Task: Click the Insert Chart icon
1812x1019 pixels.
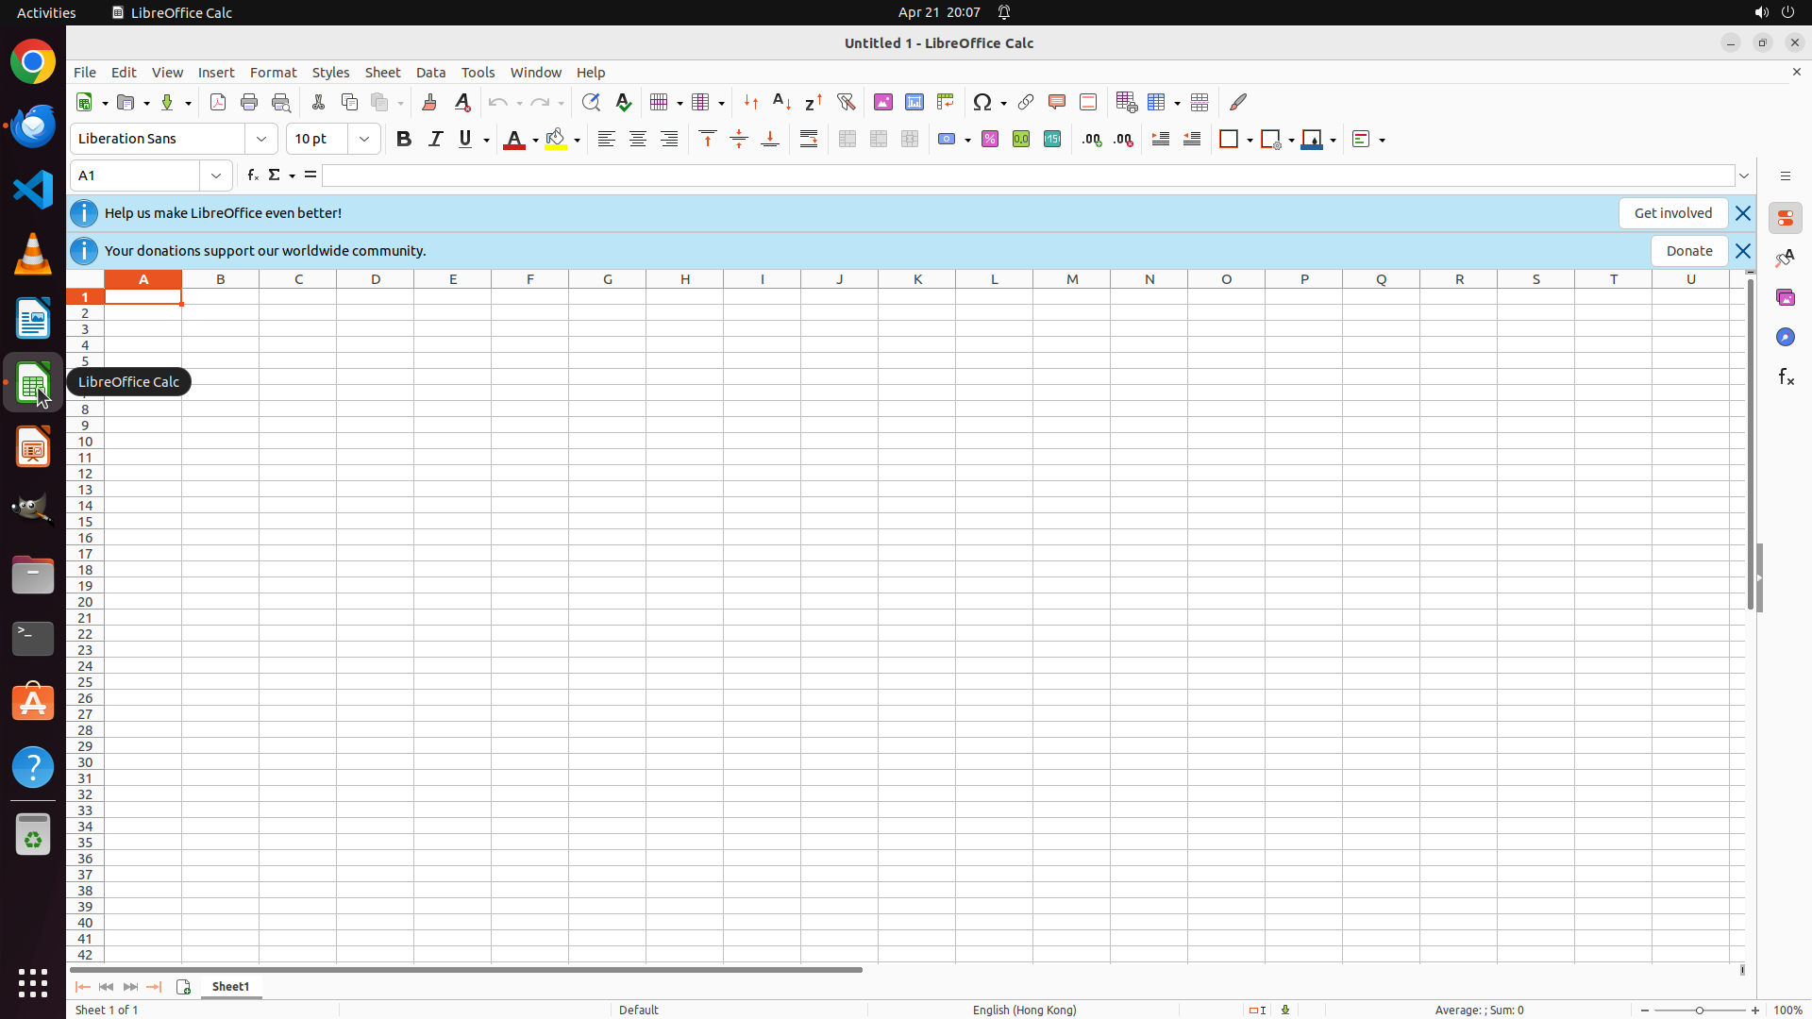Action: point(914,102)
